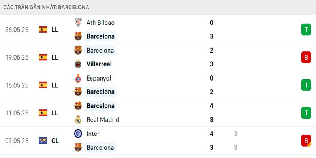Click the B badge for Inter match
Image resolution: width=316 pixels, height=158 pixels.
coord(306,141)
